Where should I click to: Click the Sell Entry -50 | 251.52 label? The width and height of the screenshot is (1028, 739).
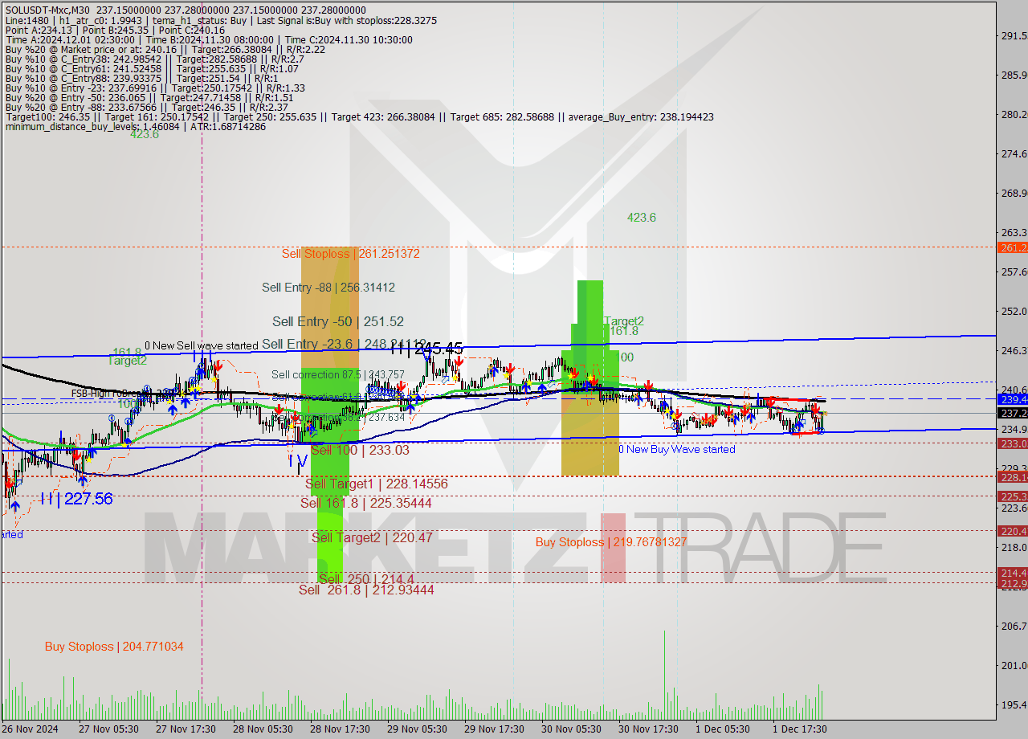(338, 321)
